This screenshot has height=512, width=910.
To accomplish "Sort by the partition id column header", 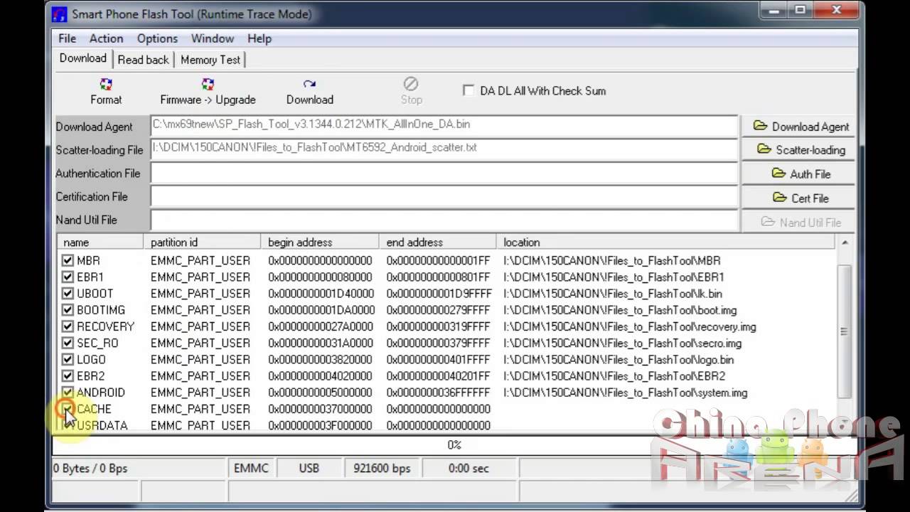I will (202, 242).
